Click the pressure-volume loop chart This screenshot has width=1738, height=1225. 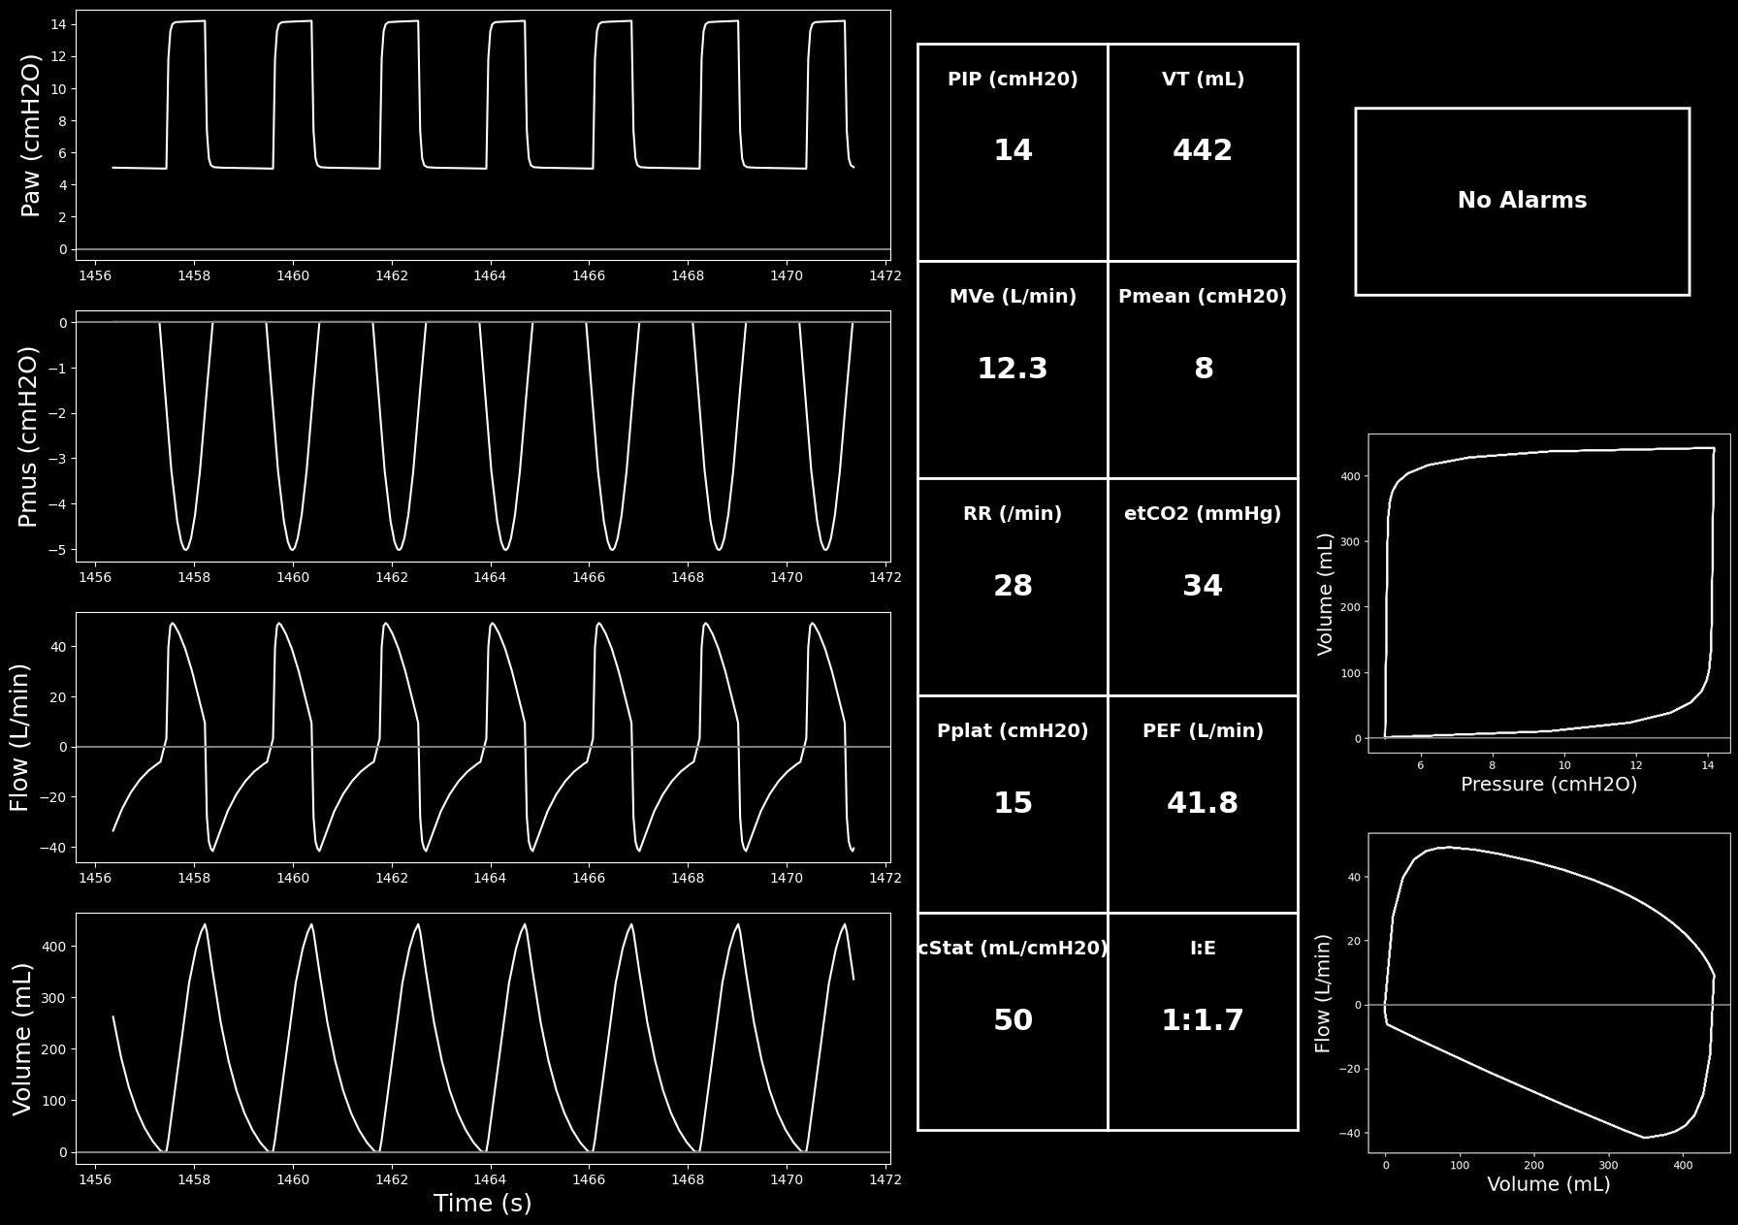(x=1549, y=593)
